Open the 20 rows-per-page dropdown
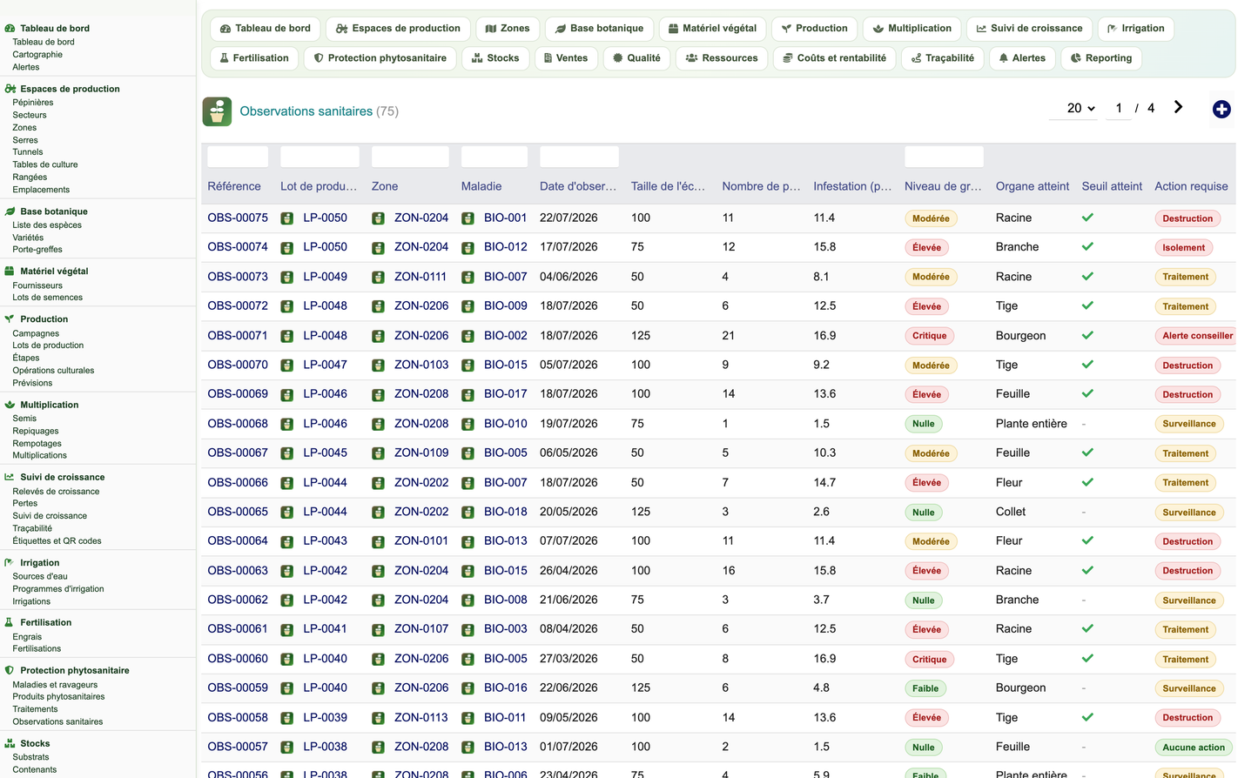Image resolution: width=1258 pixels, height=778 pixels. (1080, 108)
